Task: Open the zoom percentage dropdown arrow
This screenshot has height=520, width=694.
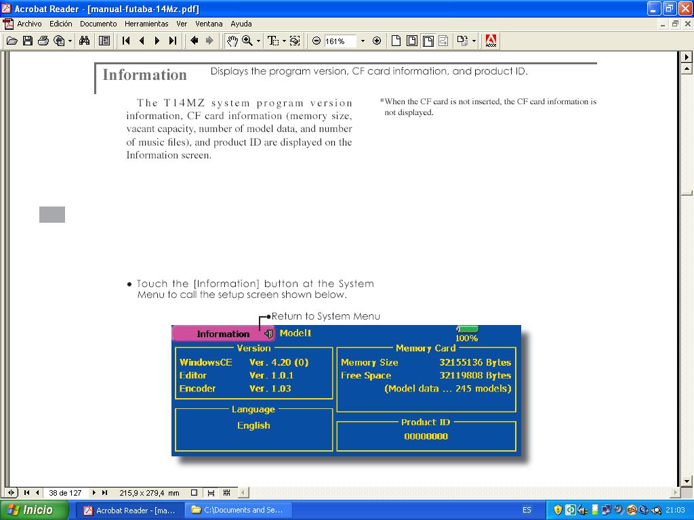Action: pyautogui.click(x=363, y=41)
